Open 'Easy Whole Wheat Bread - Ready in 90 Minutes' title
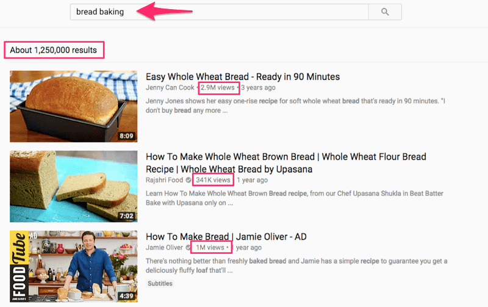The image size is (488, 307). click(x=243, y=76)
